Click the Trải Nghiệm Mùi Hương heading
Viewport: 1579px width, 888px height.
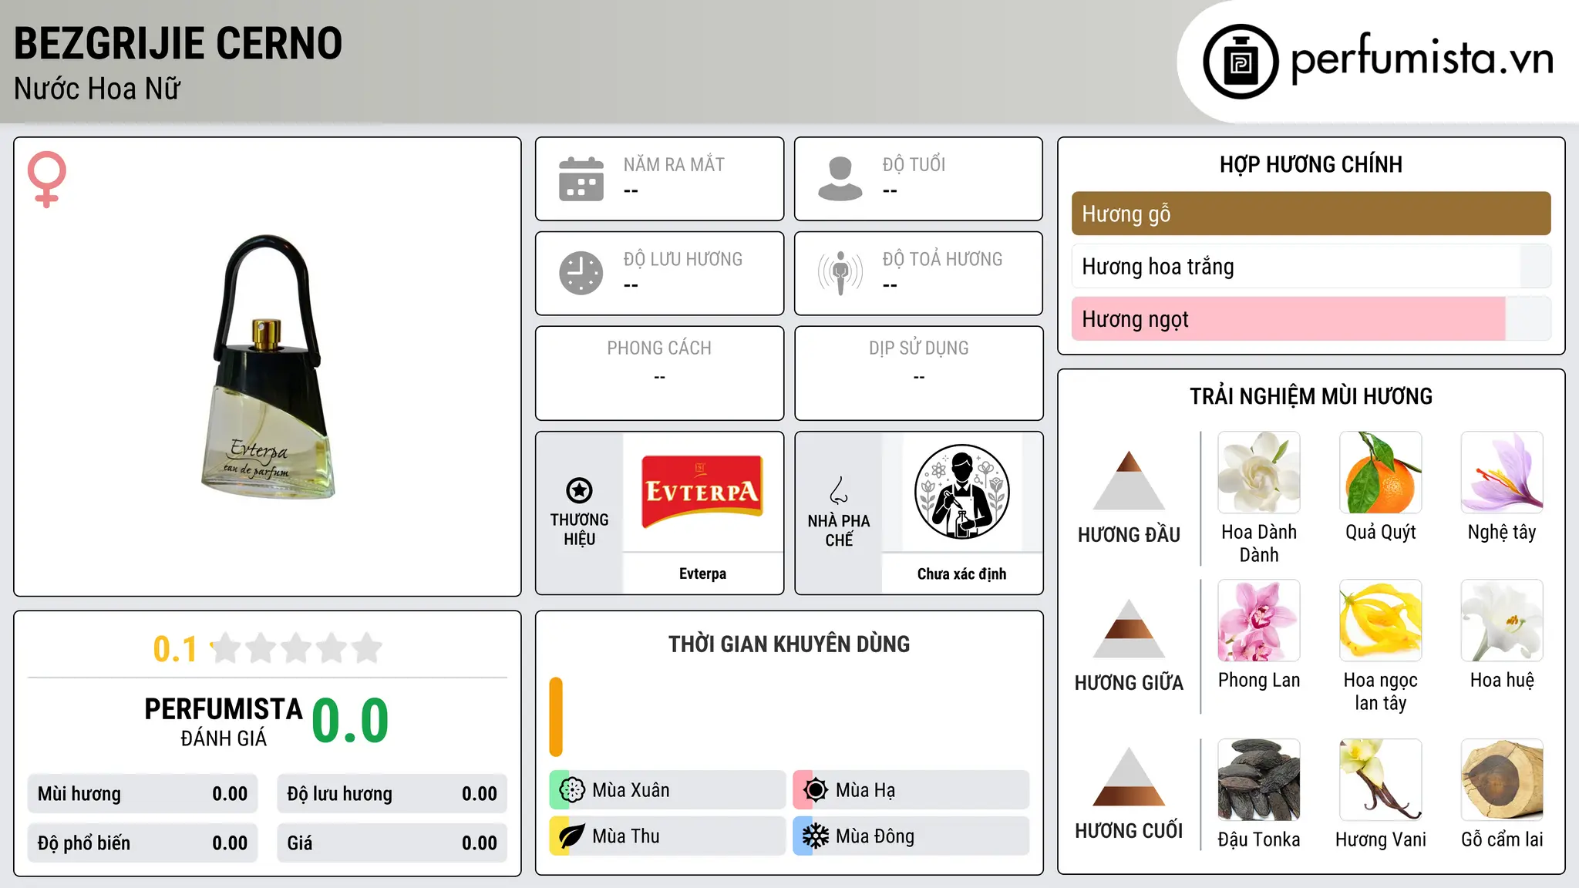[1311, 396]
